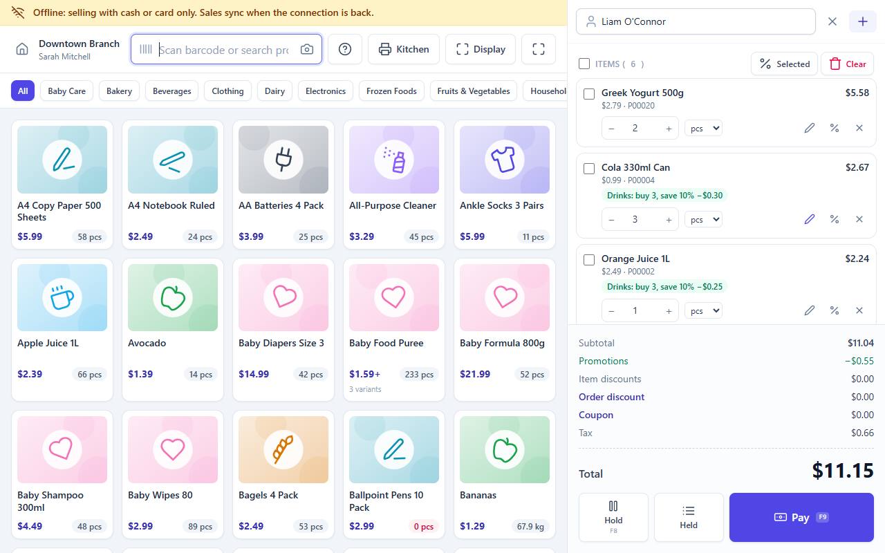Screen dimensions: 885x553
Task: Increase Greek Yogurt quantity with plus
Action: pyautogui.click(x=669, y=128)
